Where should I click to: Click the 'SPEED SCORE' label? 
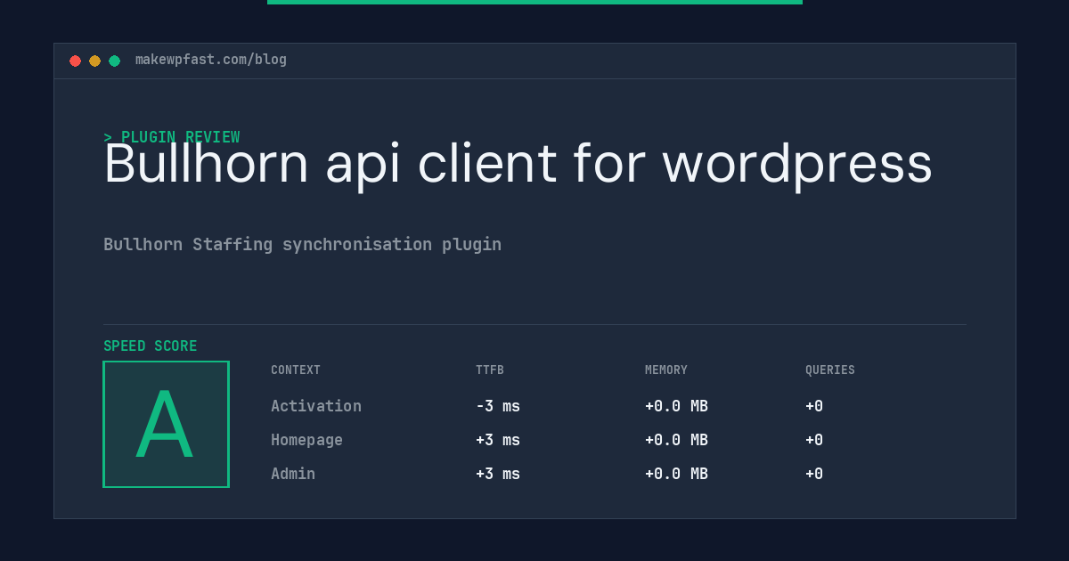coord(151,346)
